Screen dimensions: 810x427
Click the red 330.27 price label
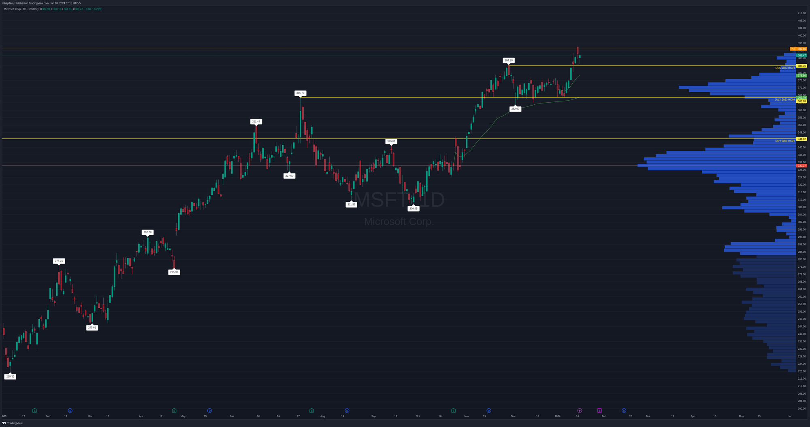click(802, 166)
